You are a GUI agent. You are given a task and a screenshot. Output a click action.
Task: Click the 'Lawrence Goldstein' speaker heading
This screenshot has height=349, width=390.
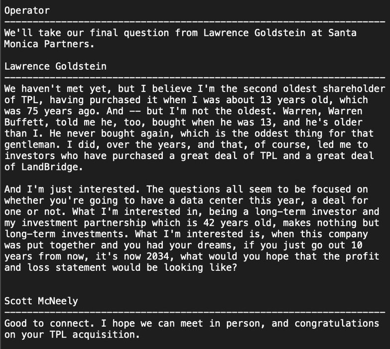(55, 66)
